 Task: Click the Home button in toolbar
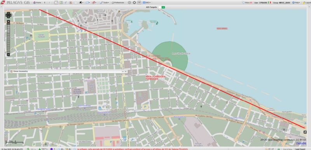37,3
